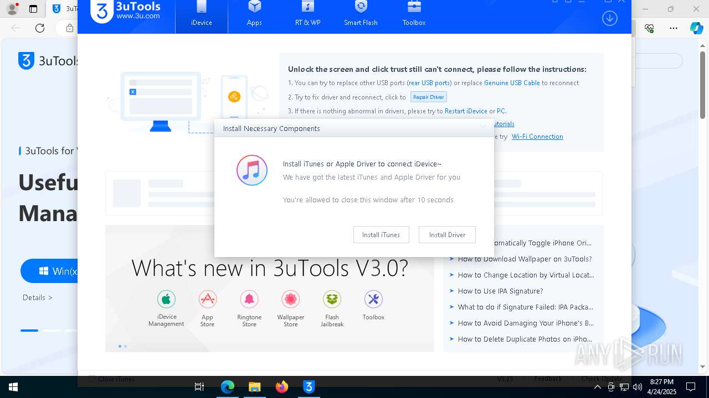Open Edge settings and more menu
This screenshot has height=398, width=709.
pos(674,28)
